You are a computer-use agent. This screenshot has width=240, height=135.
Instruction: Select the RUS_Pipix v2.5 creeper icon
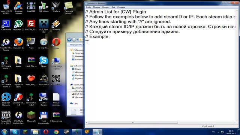click(43, 26)
